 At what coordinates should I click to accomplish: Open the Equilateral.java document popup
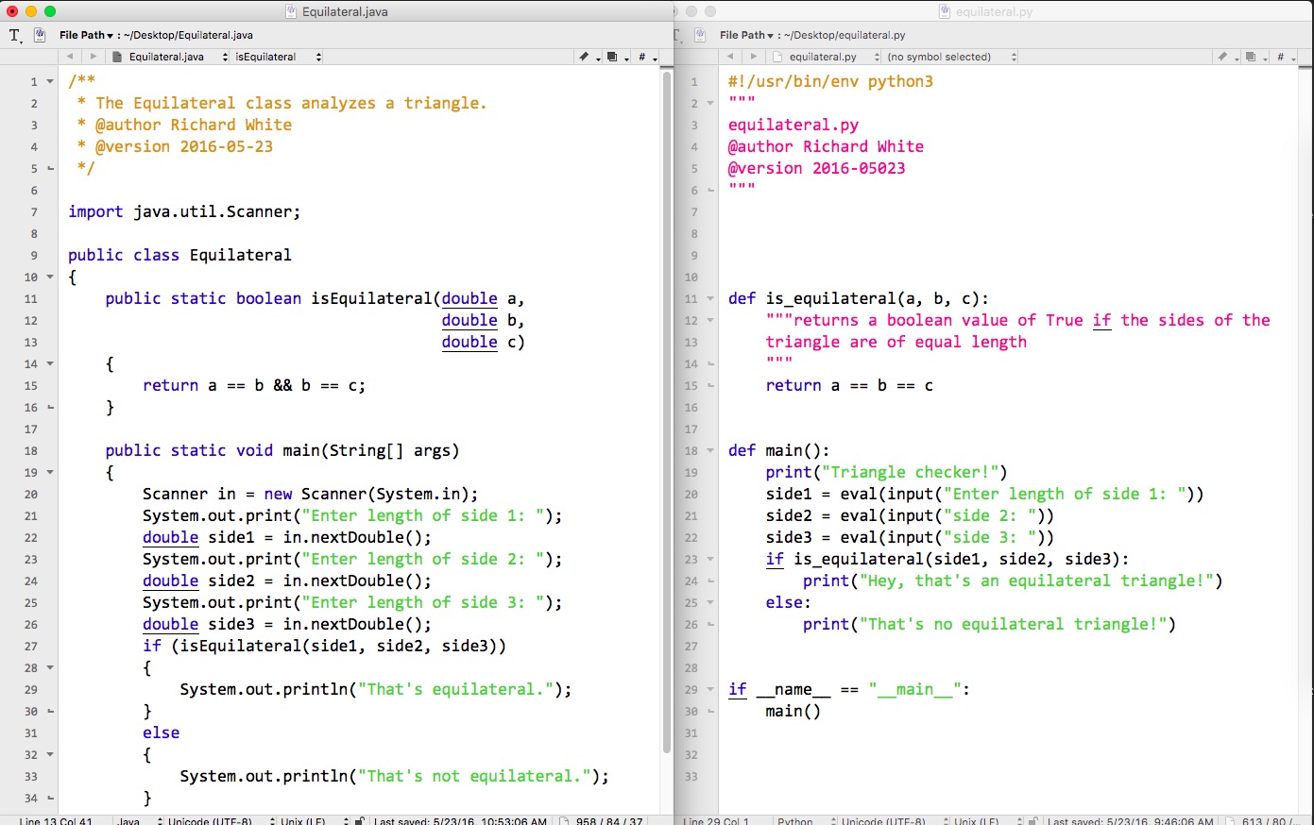coord(170,57)
